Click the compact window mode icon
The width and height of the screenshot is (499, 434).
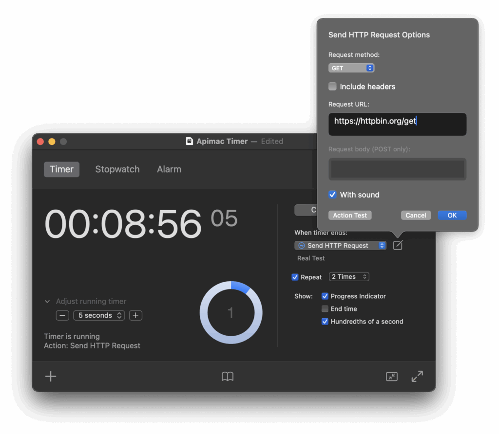coord(392,376)
